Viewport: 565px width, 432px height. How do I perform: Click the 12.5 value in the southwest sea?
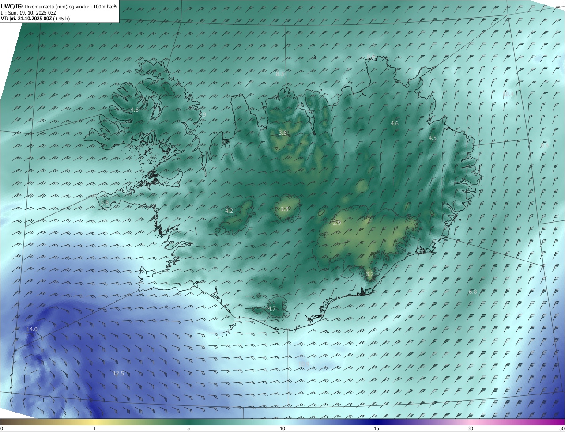(x=118, y=373)
